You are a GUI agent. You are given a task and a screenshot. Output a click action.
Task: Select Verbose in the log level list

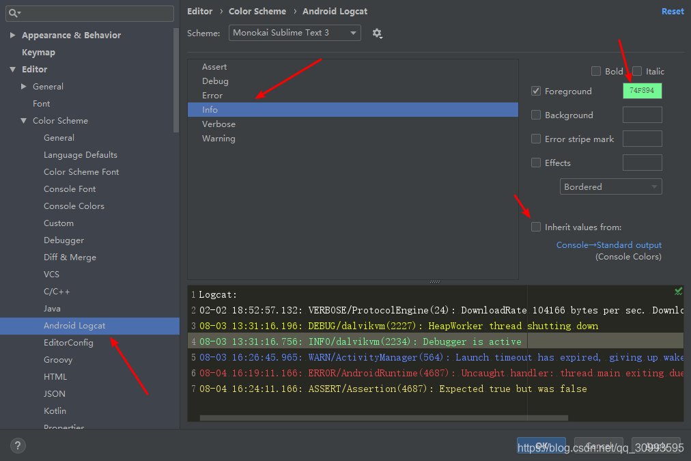(352, 124)
